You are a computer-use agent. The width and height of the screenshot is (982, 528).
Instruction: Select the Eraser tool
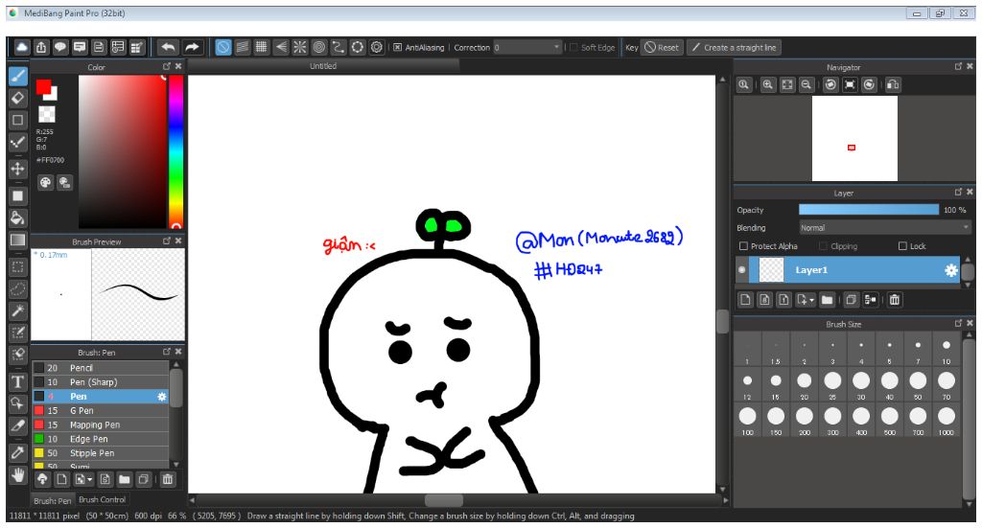click(x=18, y=98)
